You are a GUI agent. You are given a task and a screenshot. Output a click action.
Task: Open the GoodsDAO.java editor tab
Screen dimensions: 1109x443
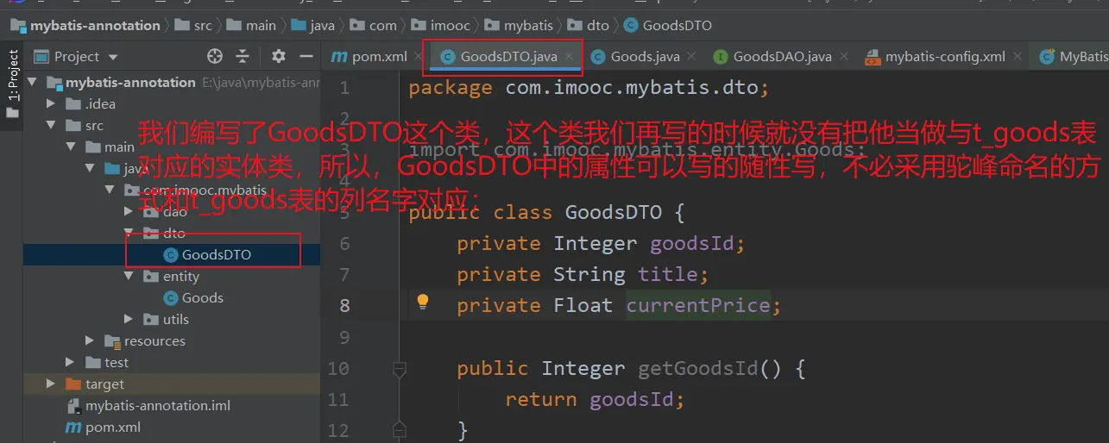[782, 57]
